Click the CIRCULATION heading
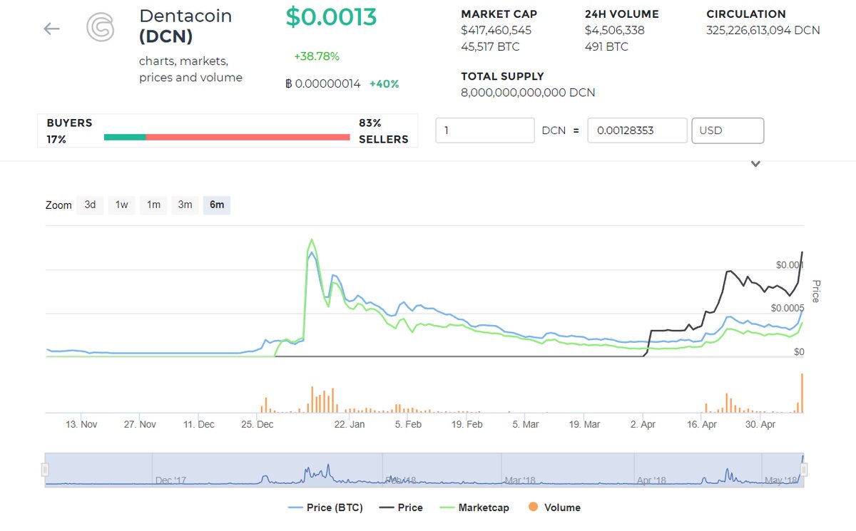The height and width of the screenshot is (531, 856). (746, 14)
